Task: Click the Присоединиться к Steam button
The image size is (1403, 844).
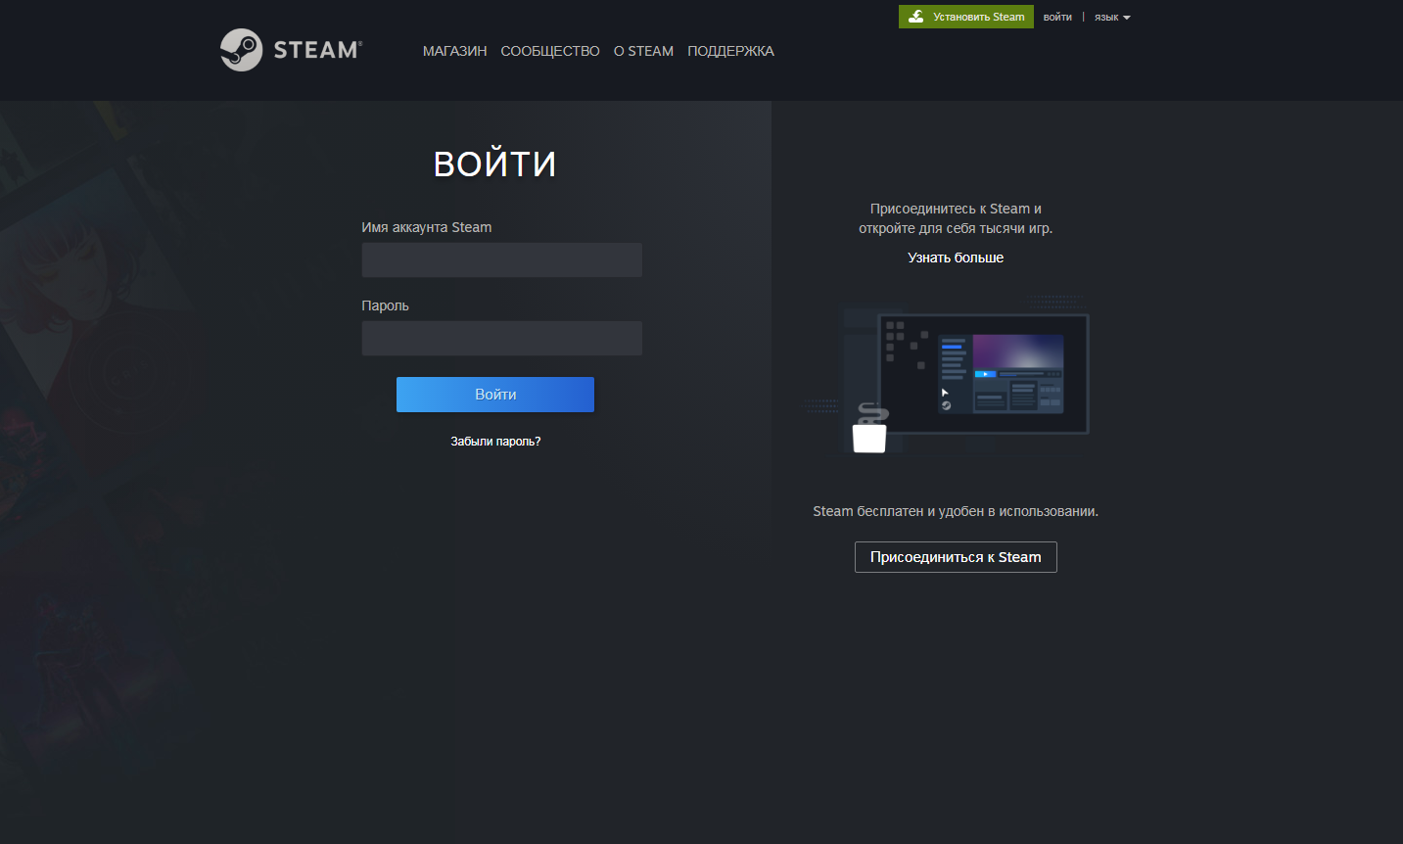Action: [x=956, y=557]
